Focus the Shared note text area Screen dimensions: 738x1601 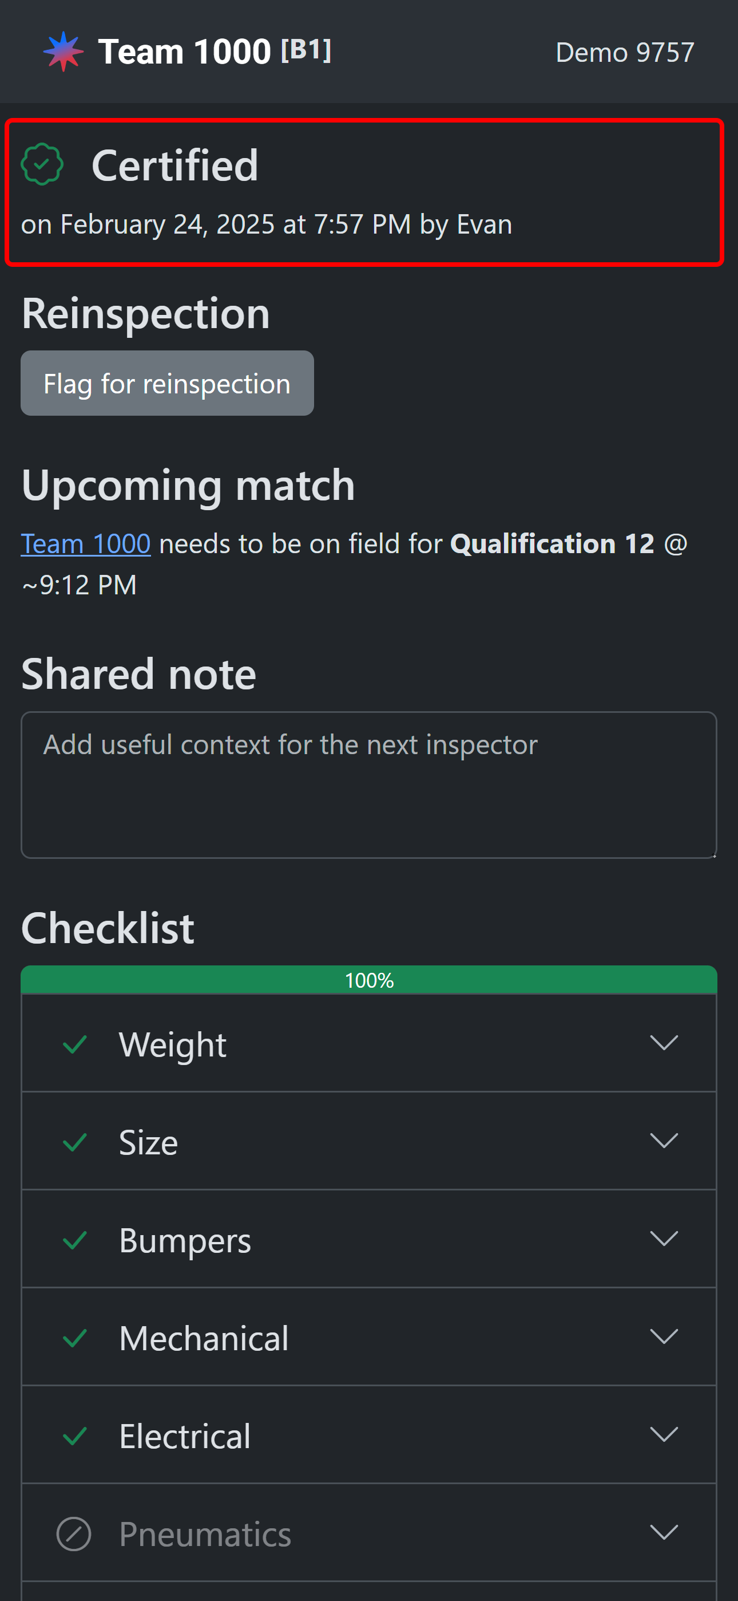(x=369, y=785)
